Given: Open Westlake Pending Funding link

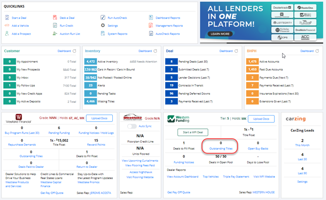Looking at the screenshot, I should [x=59, y=133].
